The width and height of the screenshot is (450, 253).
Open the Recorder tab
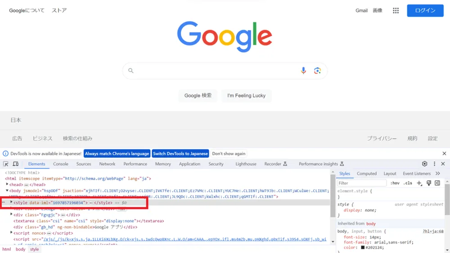pyautogui.click(x=275, y=164)
